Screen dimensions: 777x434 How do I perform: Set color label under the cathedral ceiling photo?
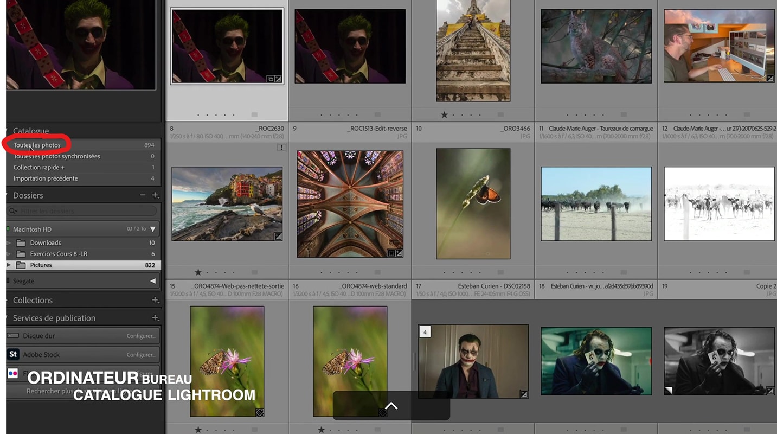pos(377,272)
